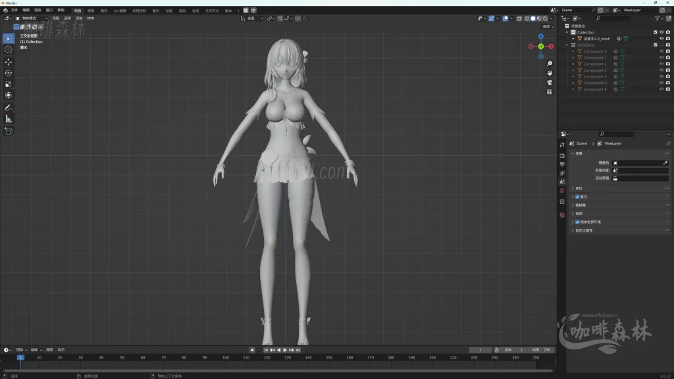Jump to timeline end frame
This screenshot has width=674, height=379.
(x=298, y=350)
